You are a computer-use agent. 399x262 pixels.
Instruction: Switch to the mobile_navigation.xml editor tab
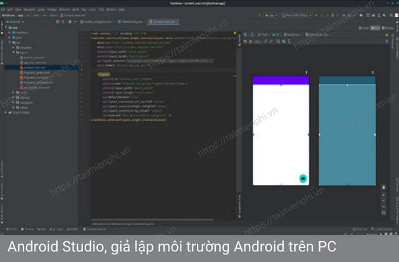(96, 22)
